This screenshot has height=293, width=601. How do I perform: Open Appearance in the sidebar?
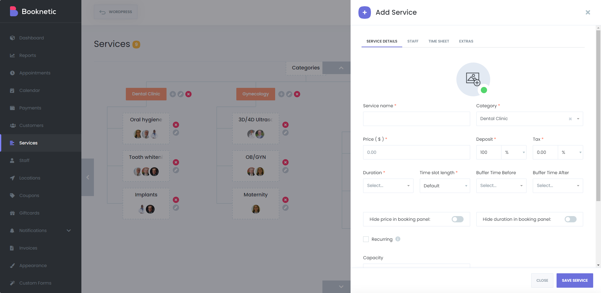pyautogui.click(x=41, y=265)
